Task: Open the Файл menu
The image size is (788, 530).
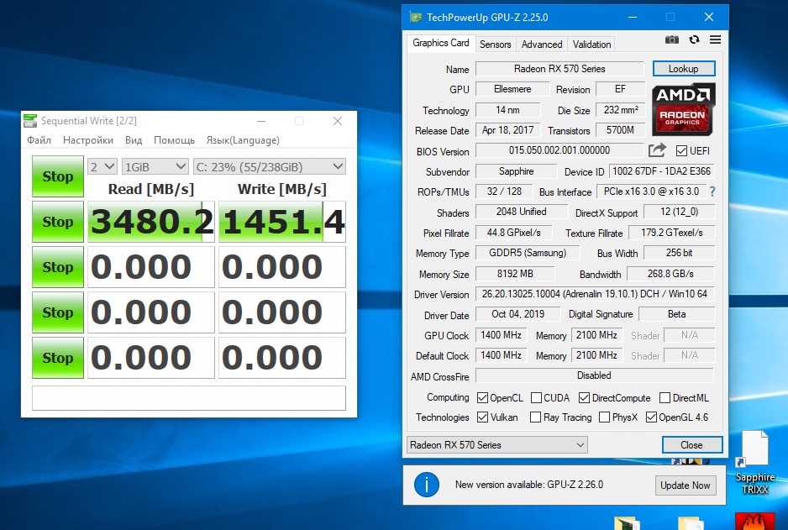Action: [39, 140]
